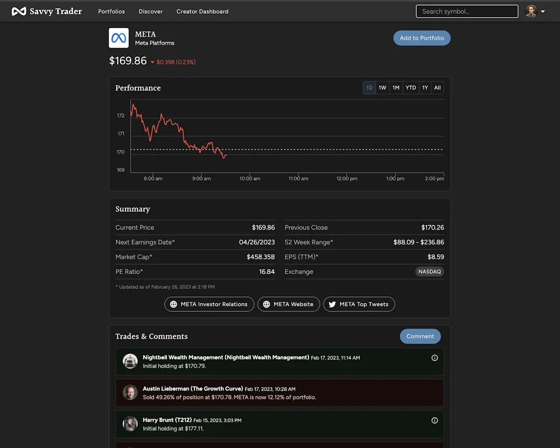560x448 pixels.
Task: Click the META company logo
Action: tap(119, 39)
